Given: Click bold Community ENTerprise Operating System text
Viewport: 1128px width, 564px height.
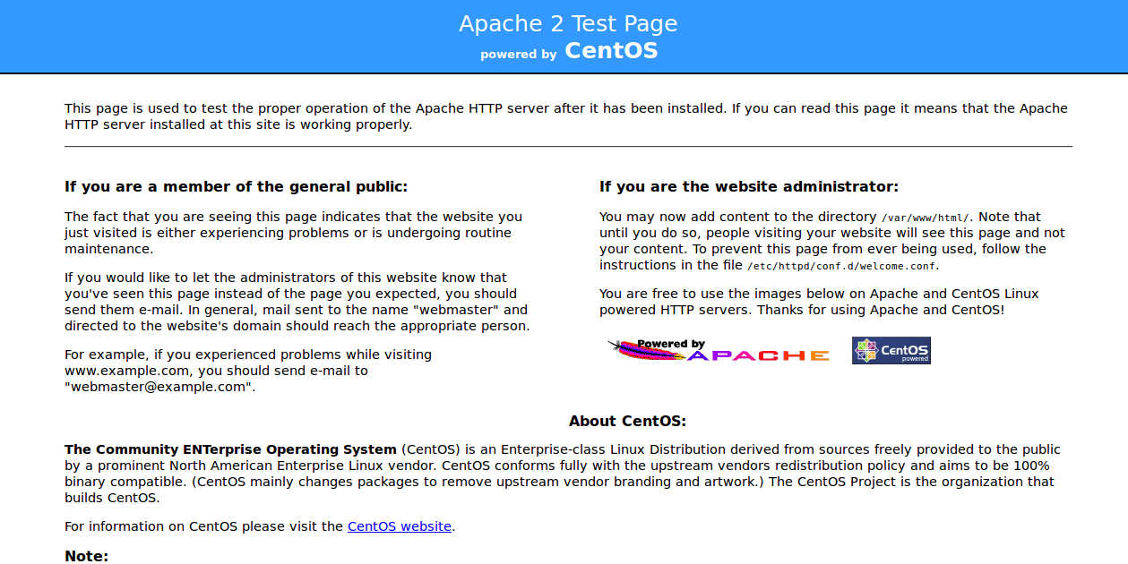Looking at the screenshot, I should 230,449.
